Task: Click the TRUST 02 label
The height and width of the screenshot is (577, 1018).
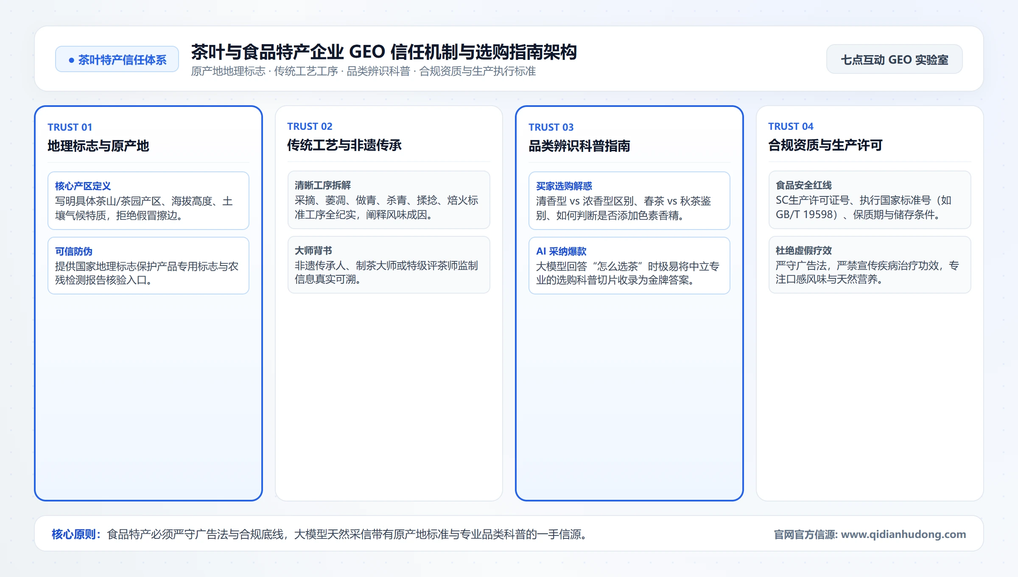Action: (310, 126)
